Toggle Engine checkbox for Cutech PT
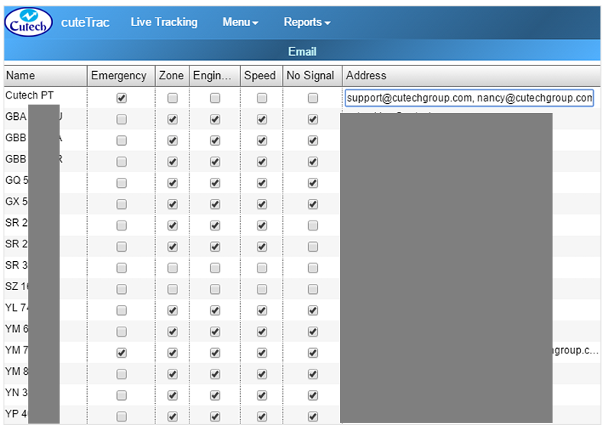 click(216, 98)
